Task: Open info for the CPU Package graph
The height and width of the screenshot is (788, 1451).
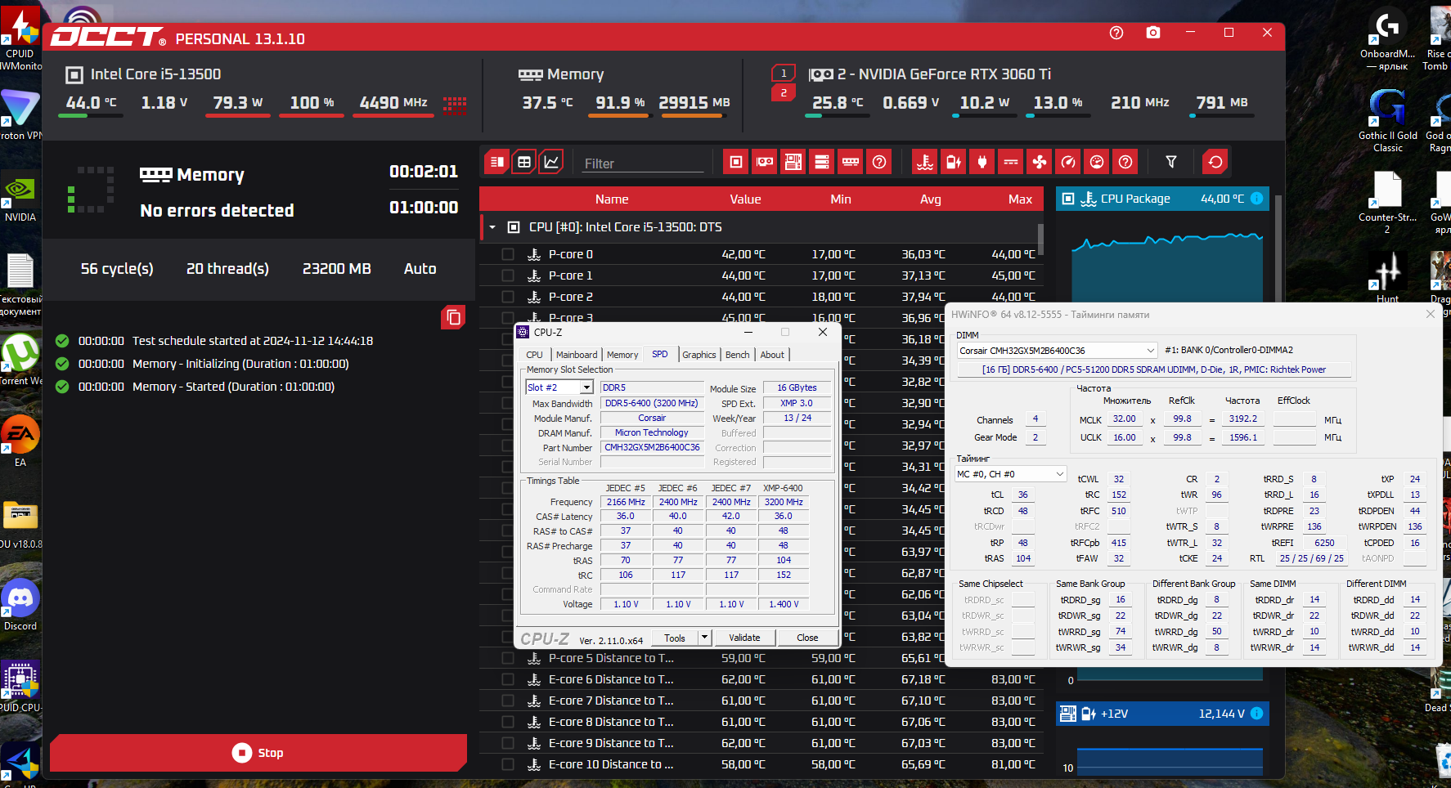Action: 1257,199
